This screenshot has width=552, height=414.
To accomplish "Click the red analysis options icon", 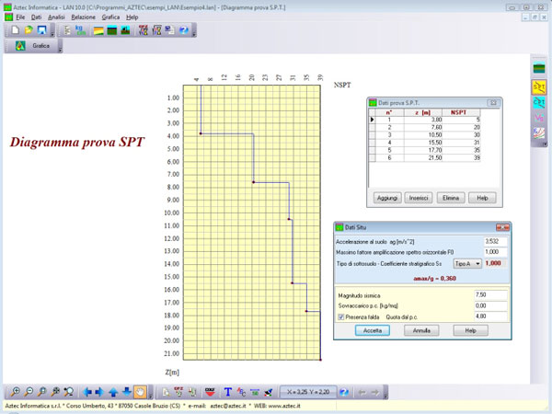I will click(144, 30).
